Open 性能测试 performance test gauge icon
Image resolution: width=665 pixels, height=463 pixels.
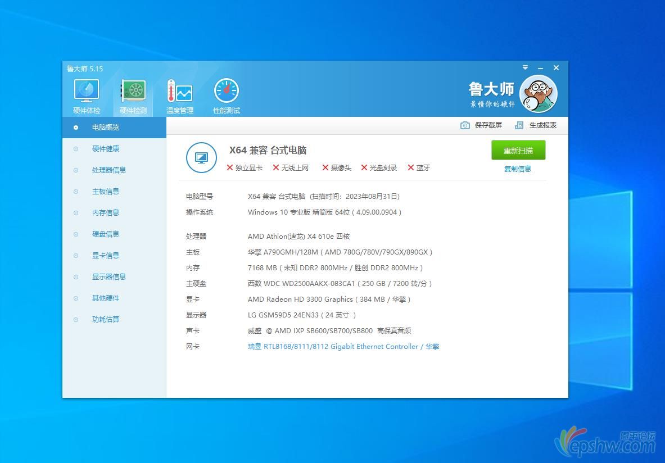(x=227, y=96)
